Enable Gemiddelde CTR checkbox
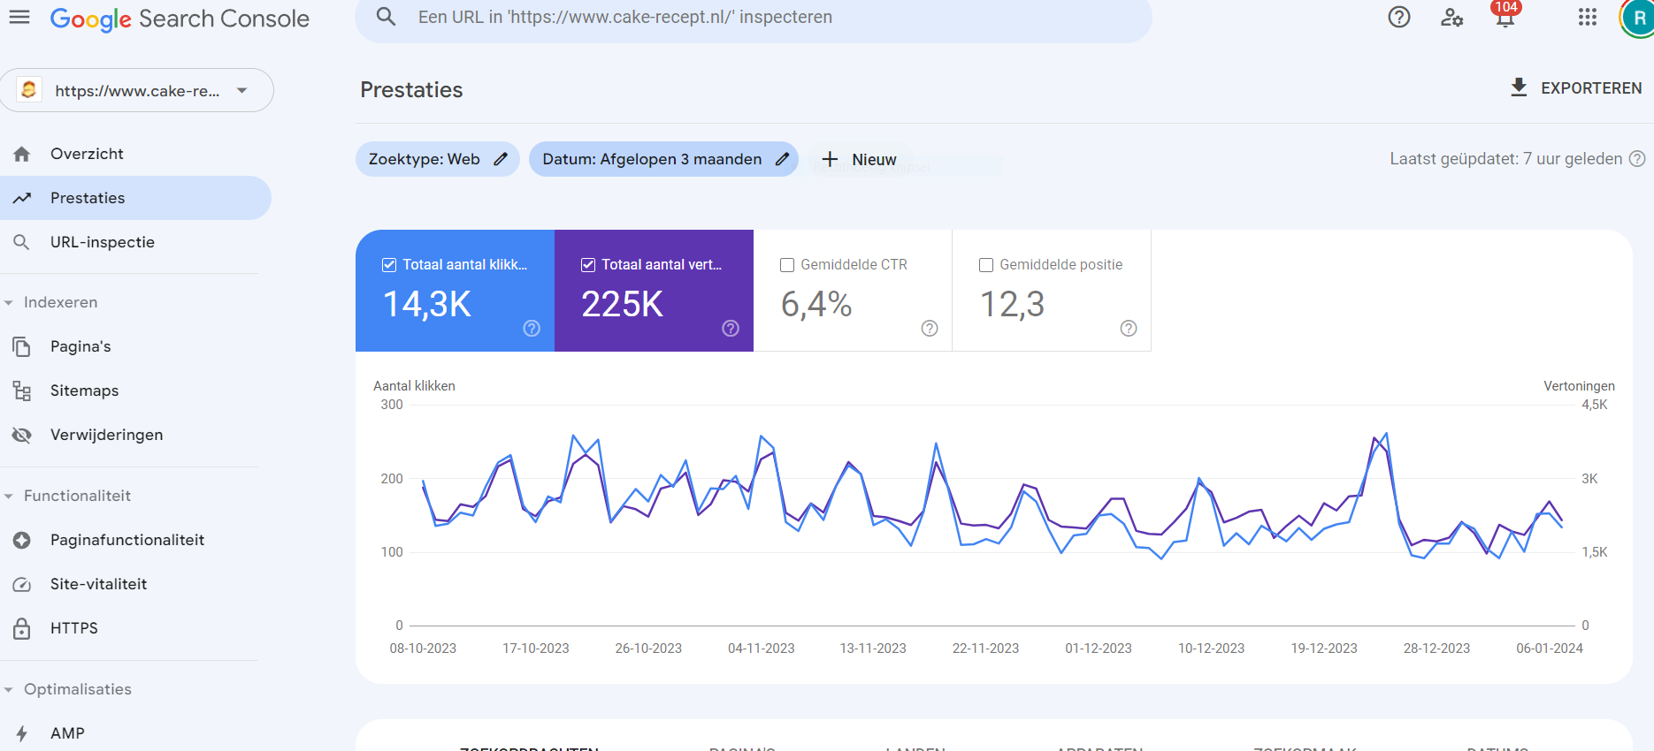Screen dimensions: 1654x751 pos(787,265)
